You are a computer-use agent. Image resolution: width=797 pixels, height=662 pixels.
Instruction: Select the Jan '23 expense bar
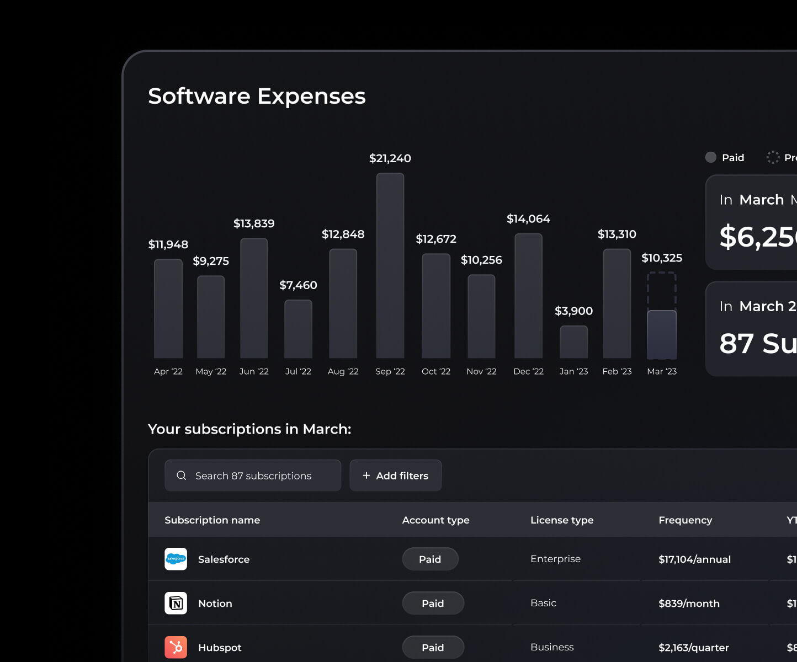click(573, 342)
